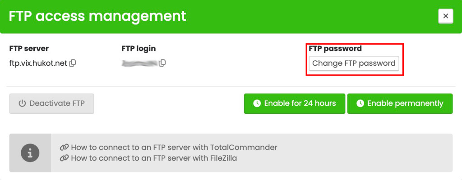This screenshot has height=180, width=462.
Task: Close the FTP access management dialog
Action: (x=445, y=16)
